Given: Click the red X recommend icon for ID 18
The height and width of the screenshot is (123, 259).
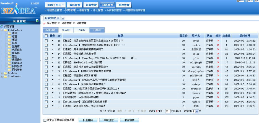Looking at the screenshot, I should pos(218,40).
